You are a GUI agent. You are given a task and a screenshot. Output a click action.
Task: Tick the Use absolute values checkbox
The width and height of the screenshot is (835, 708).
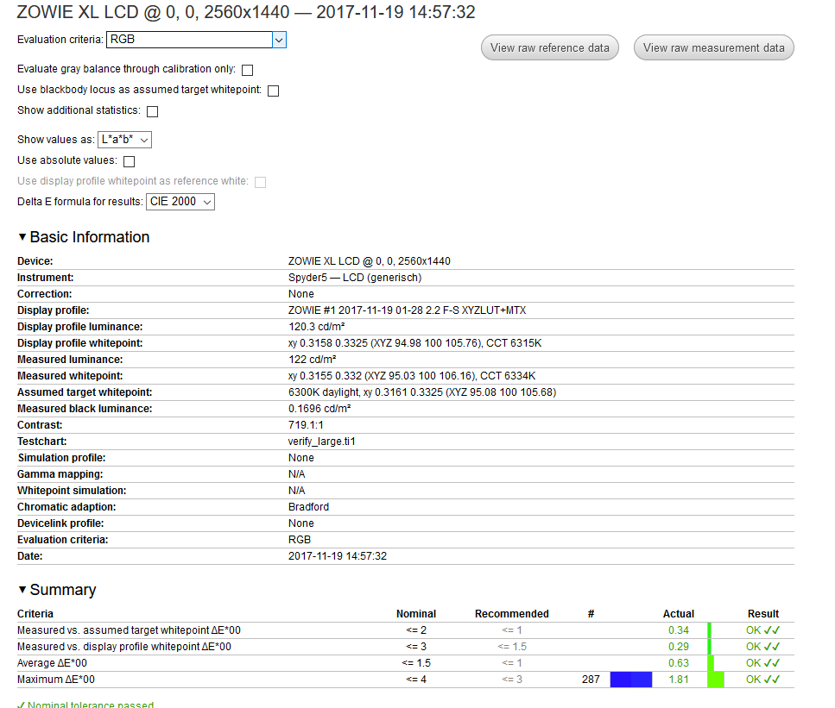(129, 161)
